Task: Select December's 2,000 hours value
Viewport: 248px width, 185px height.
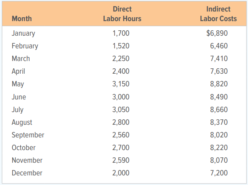Action: point(121,173)
